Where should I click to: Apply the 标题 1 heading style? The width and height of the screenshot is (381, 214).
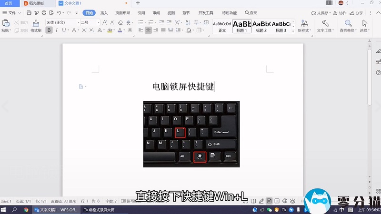pos(242,26)
